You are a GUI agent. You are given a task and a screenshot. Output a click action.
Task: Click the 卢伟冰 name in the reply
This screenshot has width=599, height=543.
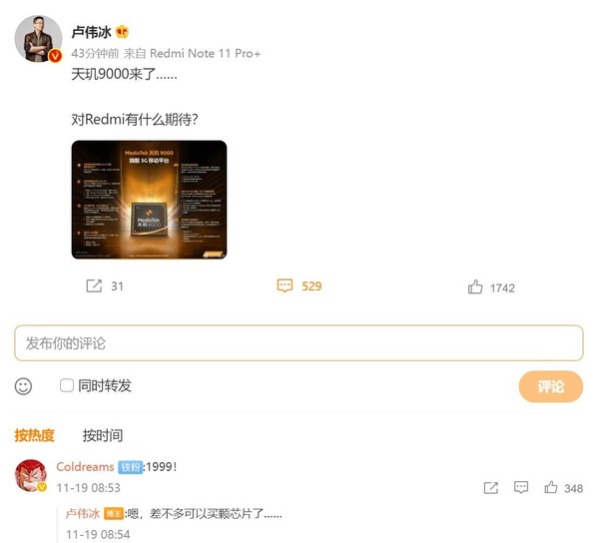(x=83, y=514)
